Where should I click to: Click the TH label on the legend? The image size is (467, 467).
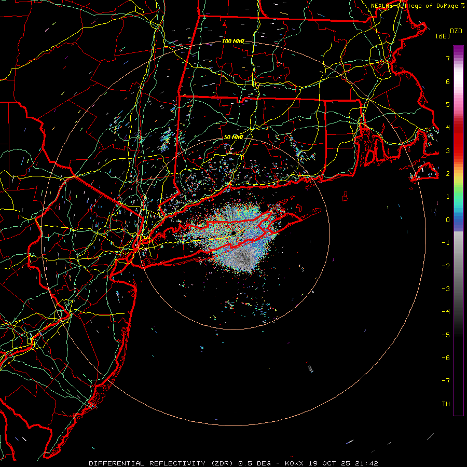[446, 404]
